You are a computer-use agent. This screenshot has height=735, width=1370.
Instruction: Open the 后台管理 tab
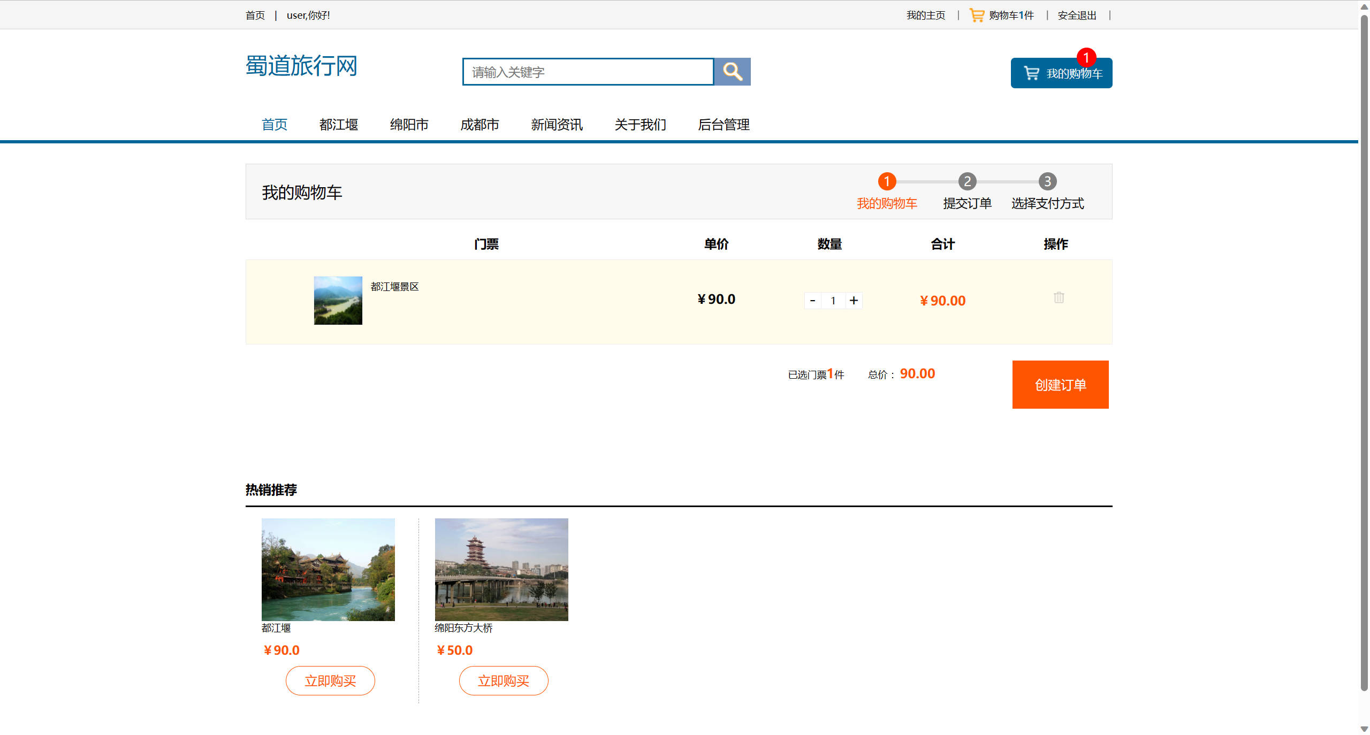coord(724,125)
